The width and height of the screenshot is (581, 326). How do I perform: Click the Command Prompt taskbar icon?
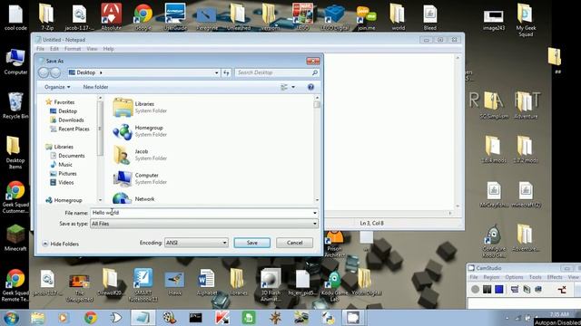tap(195, 318)
